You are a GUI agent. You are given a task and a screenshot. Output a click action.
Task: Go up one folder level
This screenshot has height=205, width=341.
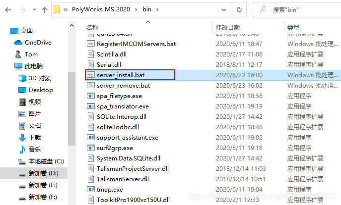pyautogui.click(x=45, y=10)
